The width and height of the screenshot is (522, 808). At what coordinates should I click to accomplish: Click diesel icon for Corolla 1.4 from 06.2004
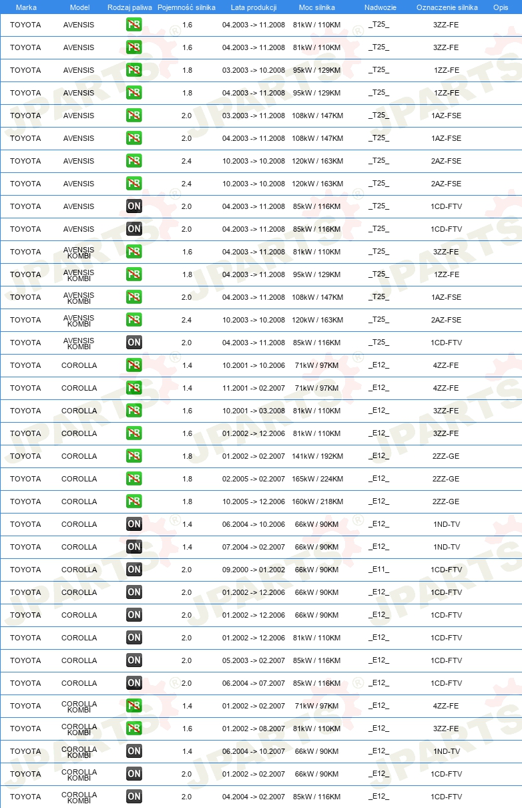pos(134,524)
